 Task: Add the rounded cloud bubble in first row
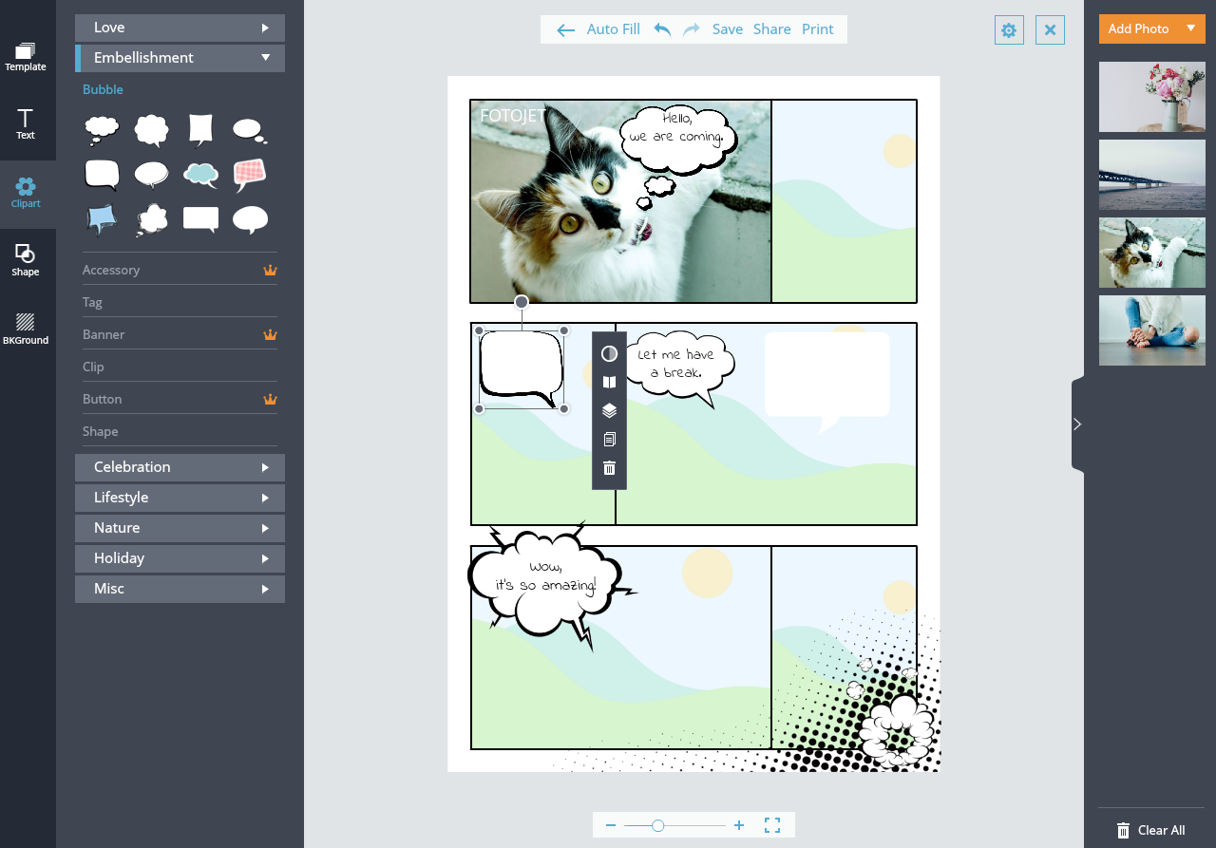click(152, 130)
